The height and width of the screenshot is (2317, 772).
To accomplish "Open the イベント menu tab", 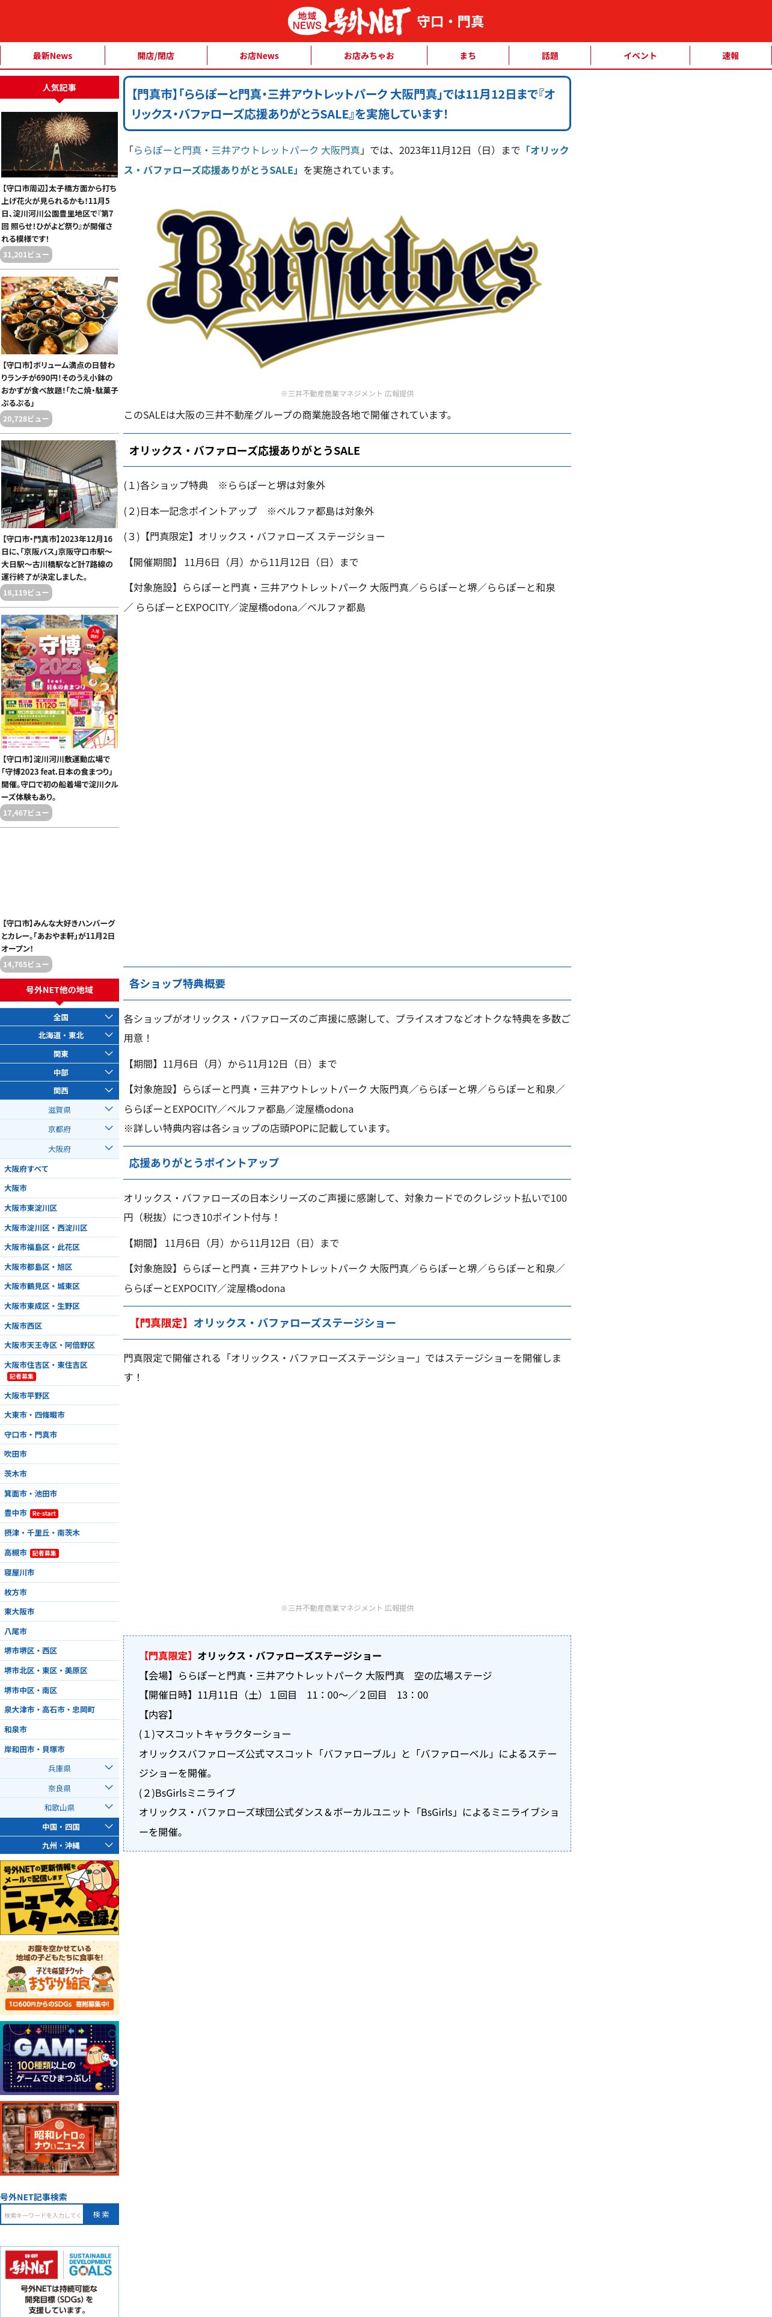I will (x=640, y=56).
